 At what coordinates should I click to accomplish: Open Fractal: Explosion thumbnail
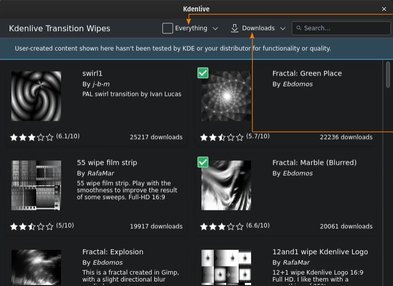tap(36, 267)
